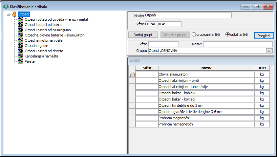
Task: Click icon beside Kancelarijski namešta
Action: 20,56
